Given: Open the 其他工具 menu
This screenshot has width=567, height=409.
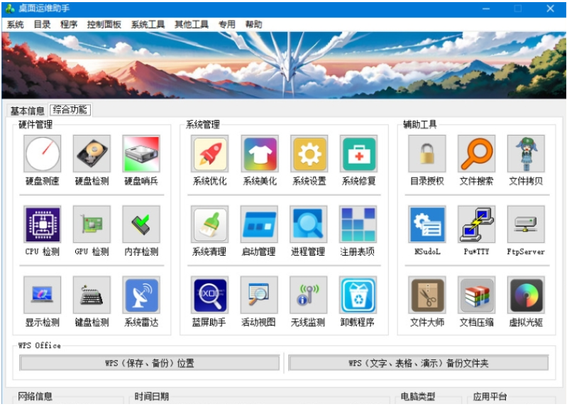Looking at the screenshot, I should (192, 25).
